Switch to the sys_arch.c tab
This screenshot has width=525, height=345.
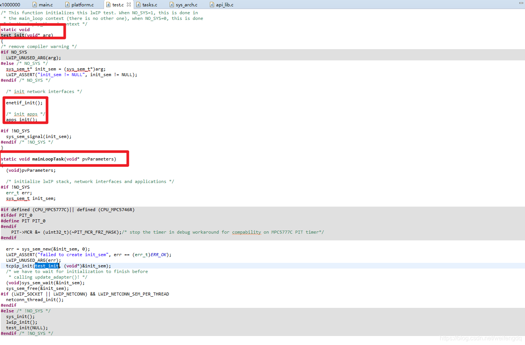[x=183, y=4]
